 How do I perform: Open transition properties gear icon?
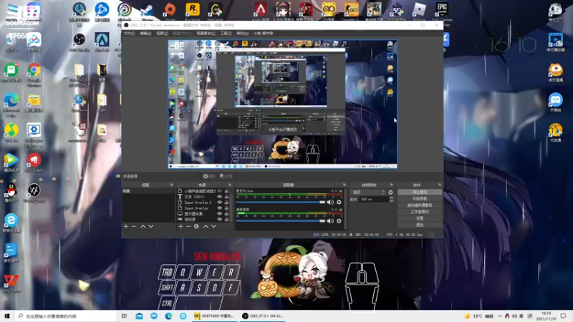(x=390, y=192)
